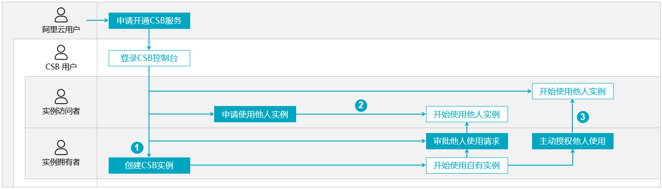
Task: Click the CSB 用户 role label
Action: [x=61, y=67]
